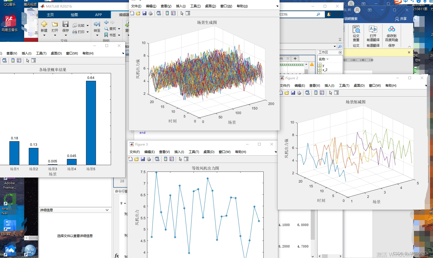Expand the 新建 dropdown arrow in MATLAB

(44, 35)
